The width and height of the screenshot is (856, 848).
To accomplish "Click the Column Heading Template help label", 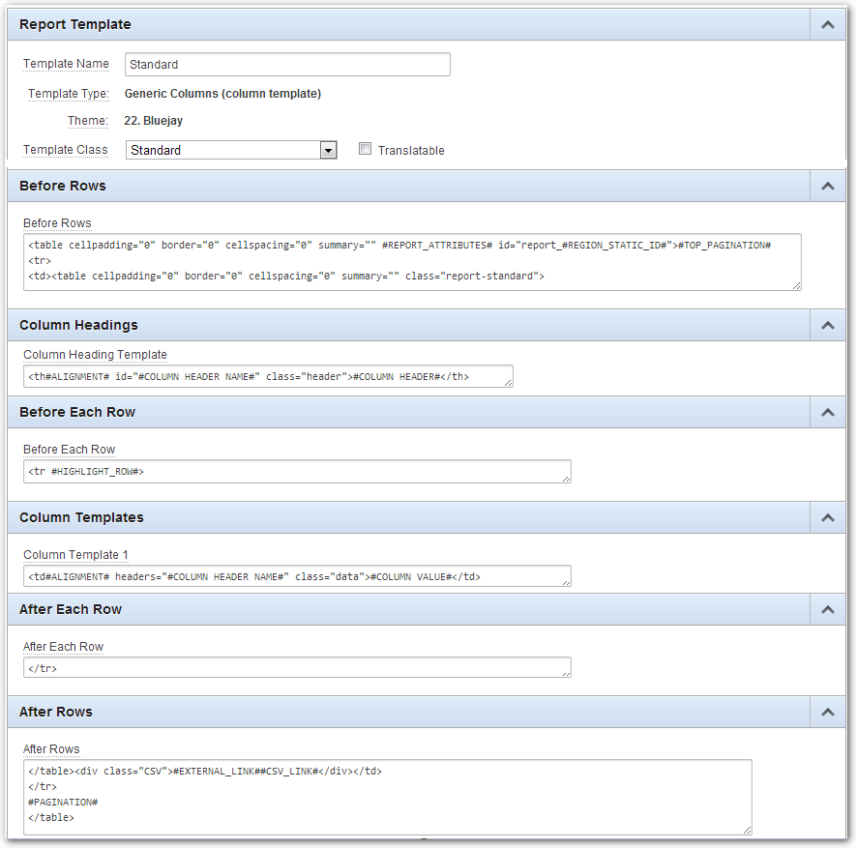I will (x=95, y=355).
